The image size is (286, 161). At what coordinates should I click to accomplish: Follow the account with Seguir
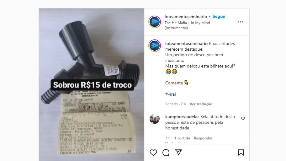(219, 16)
